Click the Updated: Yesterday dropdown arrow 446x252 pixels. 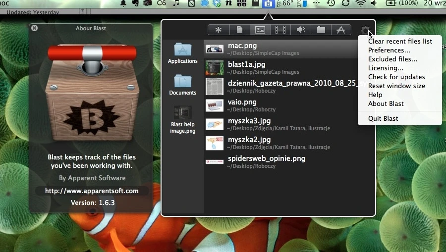pos(82,11)
